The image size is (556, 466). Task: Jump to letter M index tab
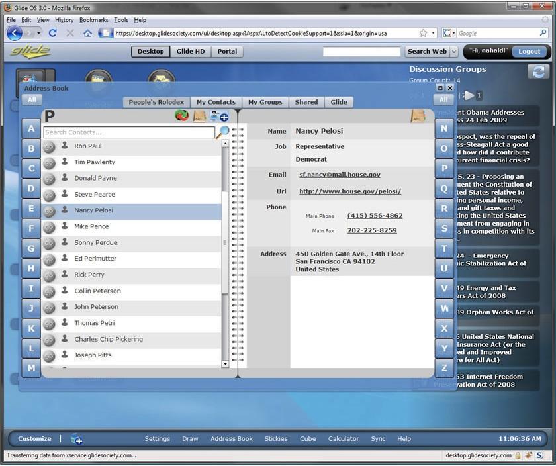31,368
